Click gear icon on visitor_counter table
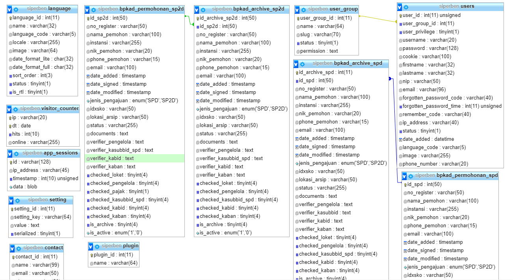 coord(16,109)
